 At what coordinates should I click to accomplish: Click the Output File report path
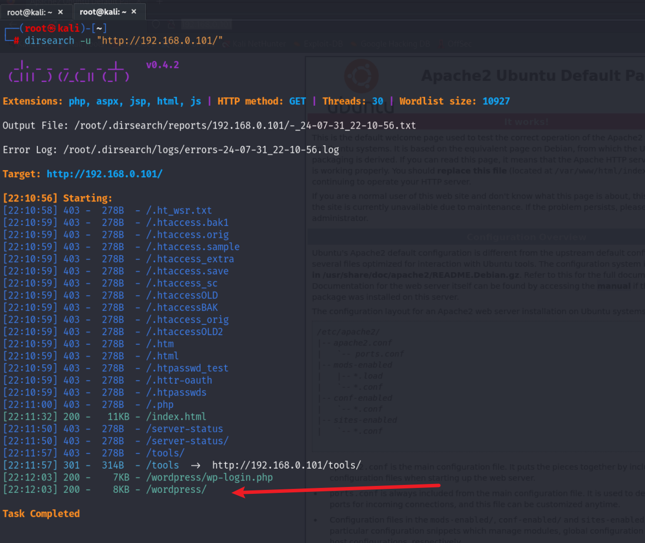245,126
